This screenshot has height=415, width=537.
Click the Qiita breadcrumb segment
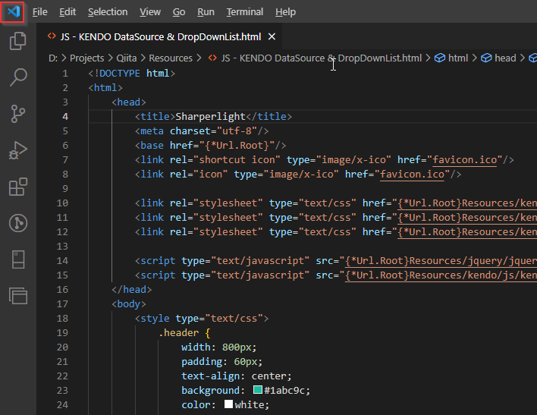tap(127, 58)
